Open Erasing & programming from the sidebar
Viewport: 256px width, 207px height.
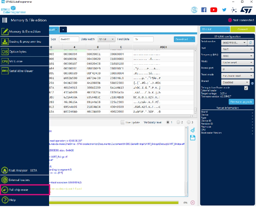25,42
